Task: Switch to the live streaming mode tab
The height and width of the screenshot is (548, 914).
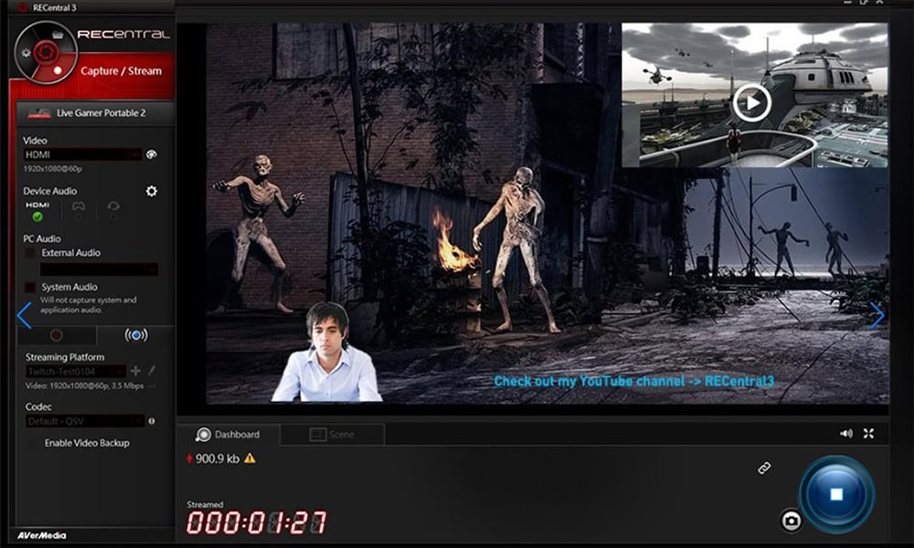Action: pyautogui.click(x=136, y=335)
